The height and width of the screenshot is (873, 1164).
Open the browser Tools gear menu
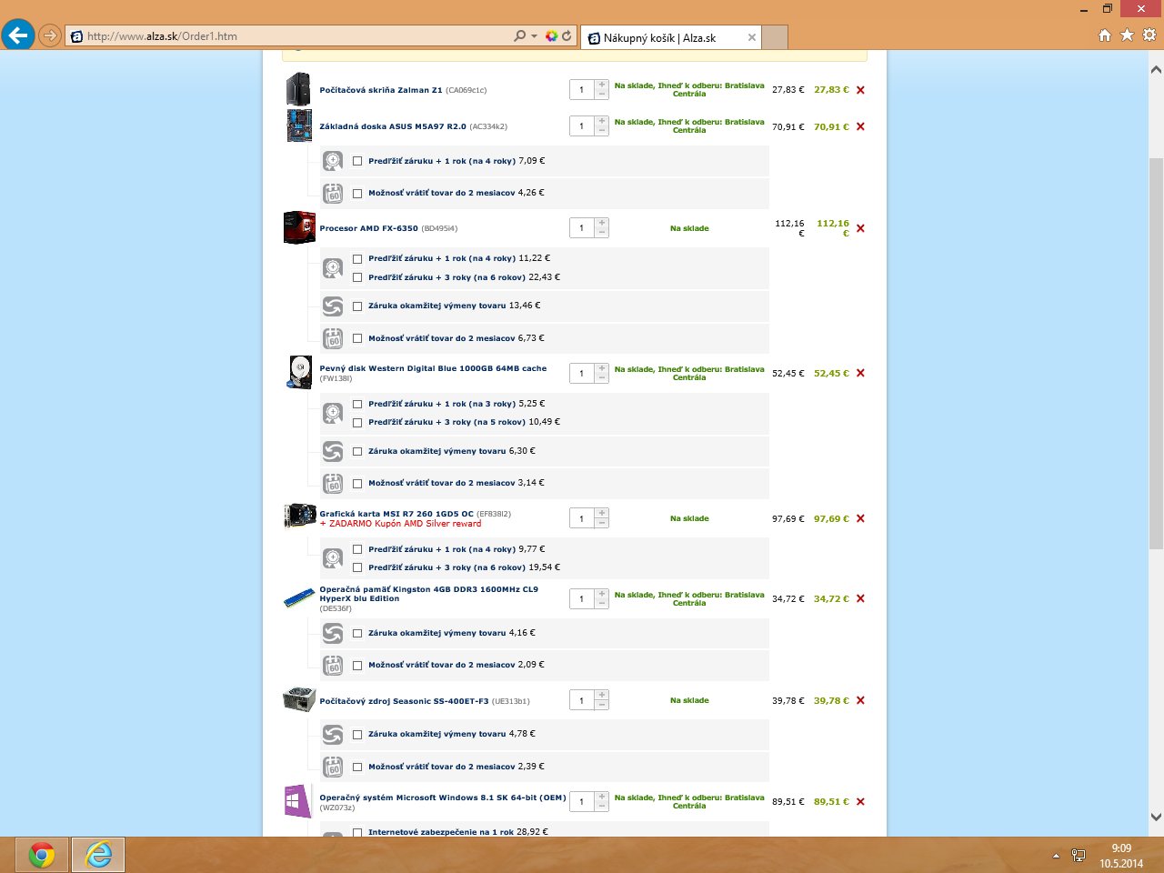1149,35
